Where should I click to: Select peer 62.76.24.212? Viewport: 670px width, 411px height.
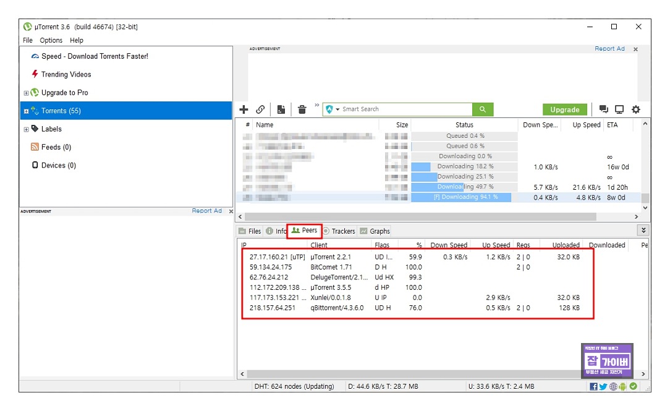pos(269,278)
